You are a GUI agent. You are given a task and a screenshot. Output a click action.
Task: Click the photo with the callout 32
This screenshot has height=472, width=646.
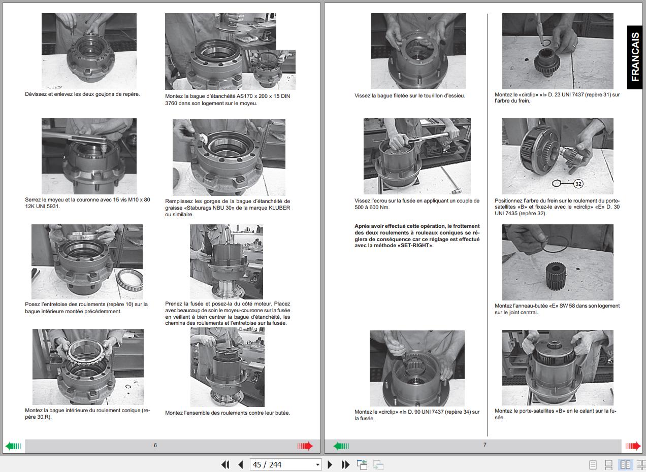click(558, 156)
